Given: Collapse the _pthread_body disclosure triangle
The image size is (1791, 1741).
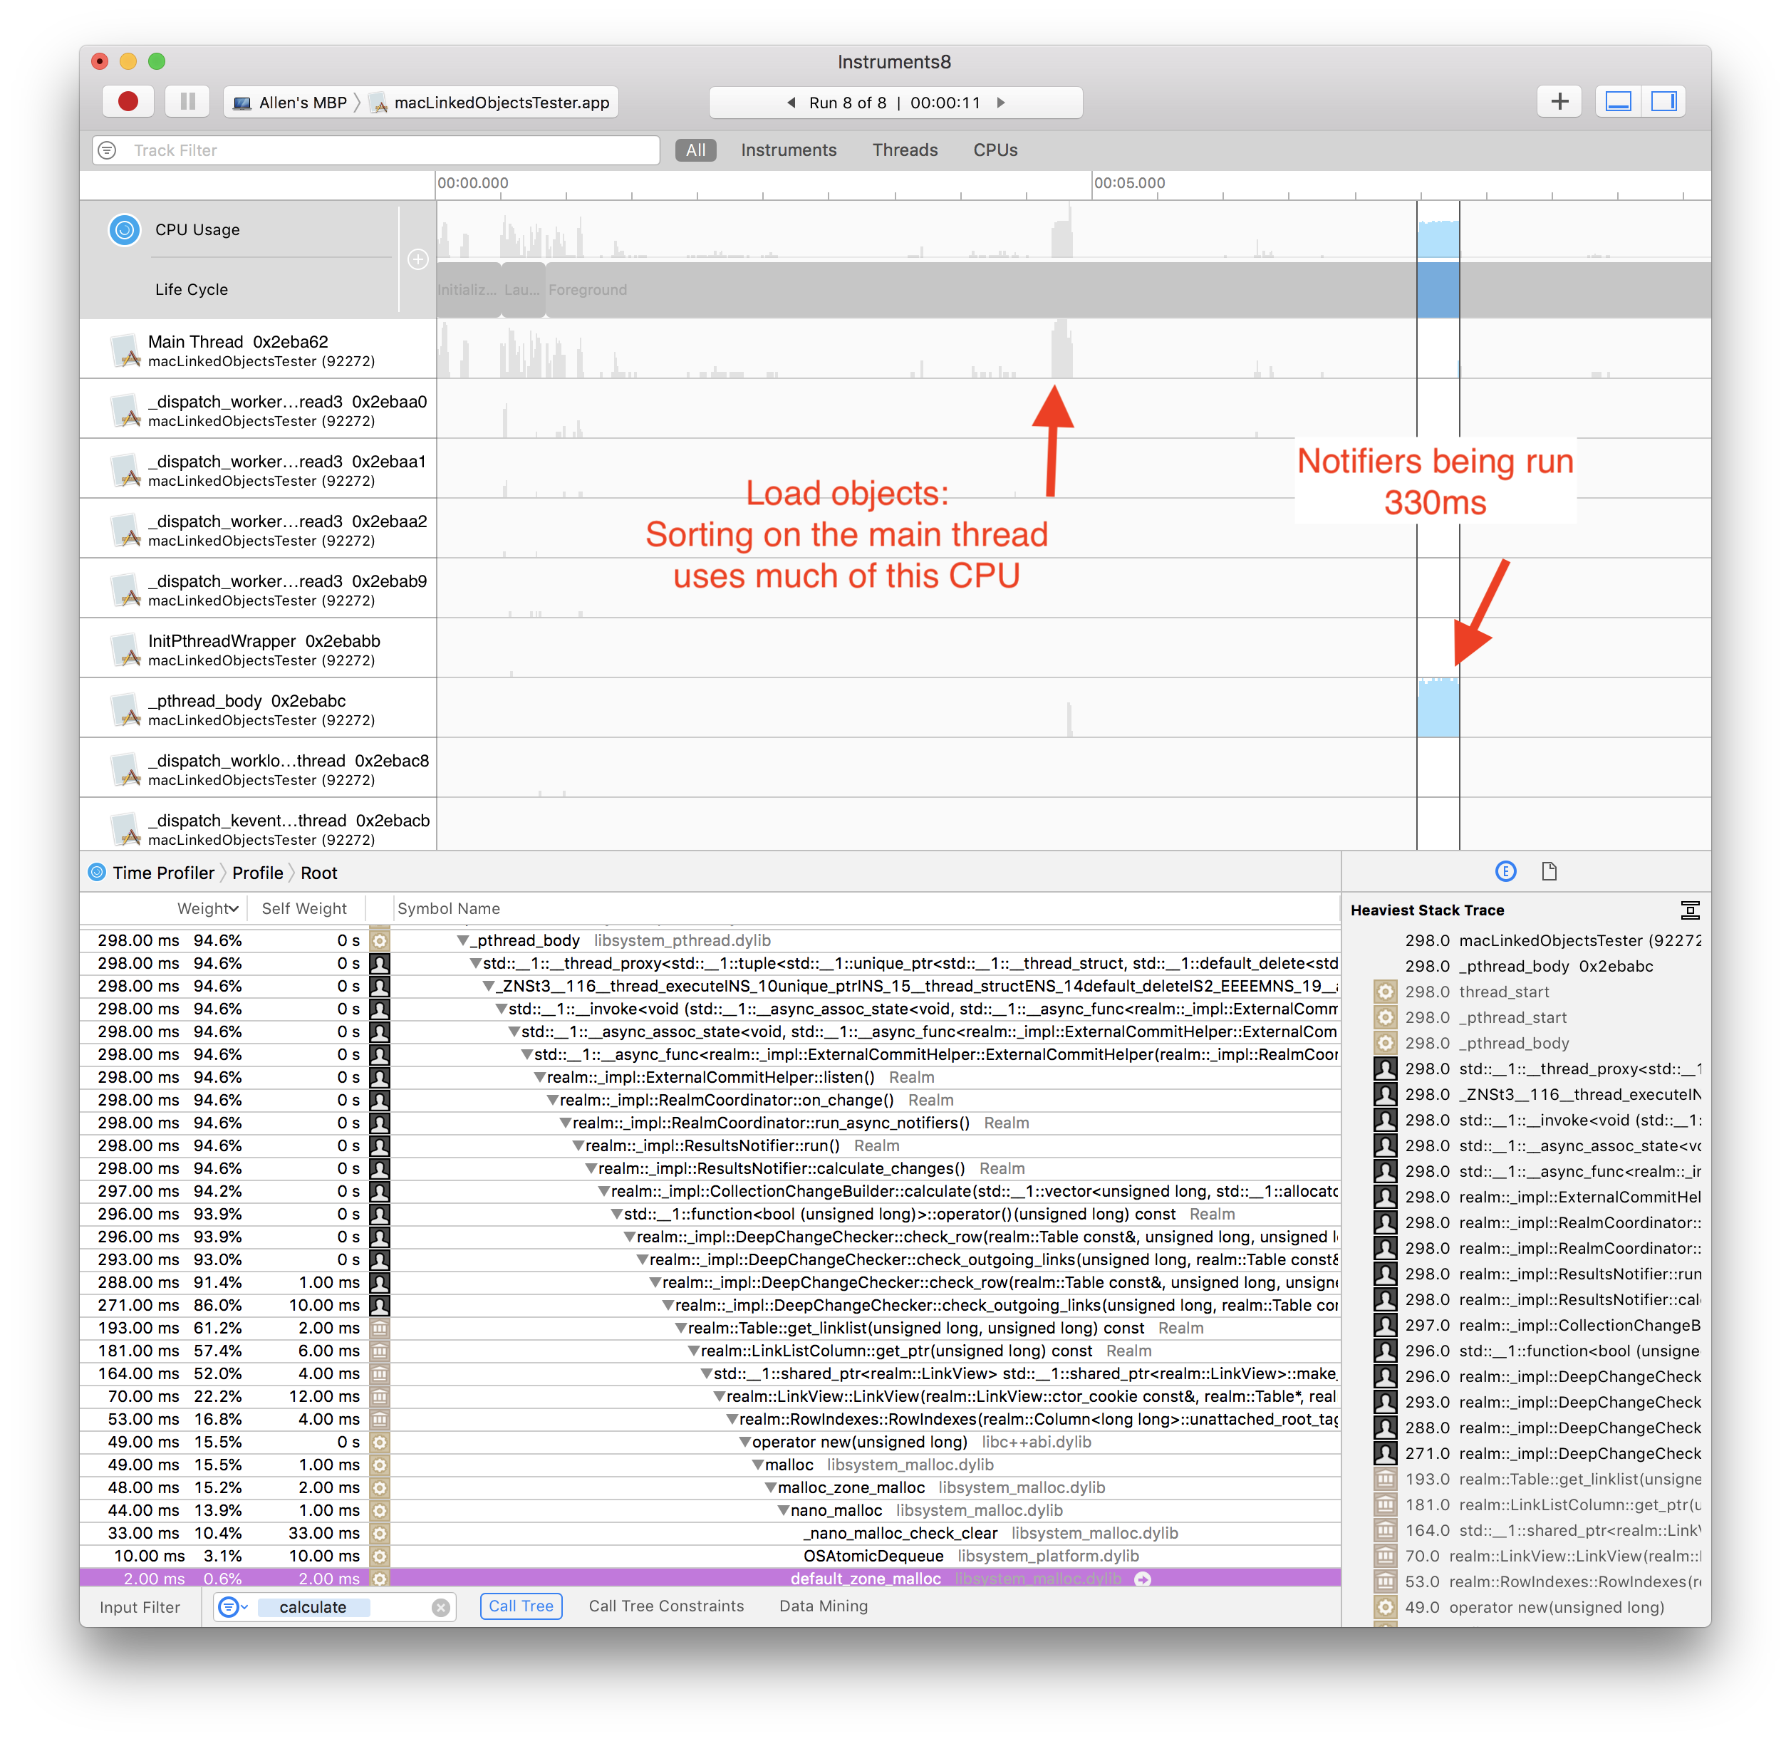Looking at the screenshot, I should (x=464, y=941).
